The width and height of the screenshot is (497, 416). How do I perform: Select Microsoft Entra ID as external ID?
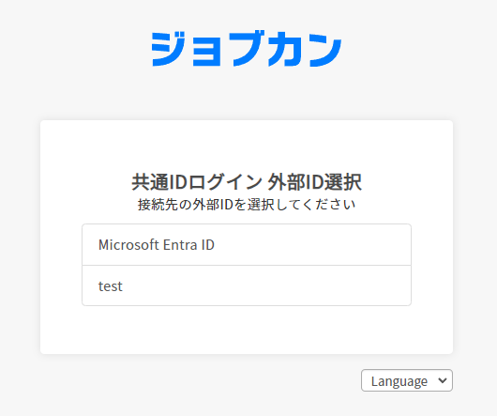click(x=247, y=245)
